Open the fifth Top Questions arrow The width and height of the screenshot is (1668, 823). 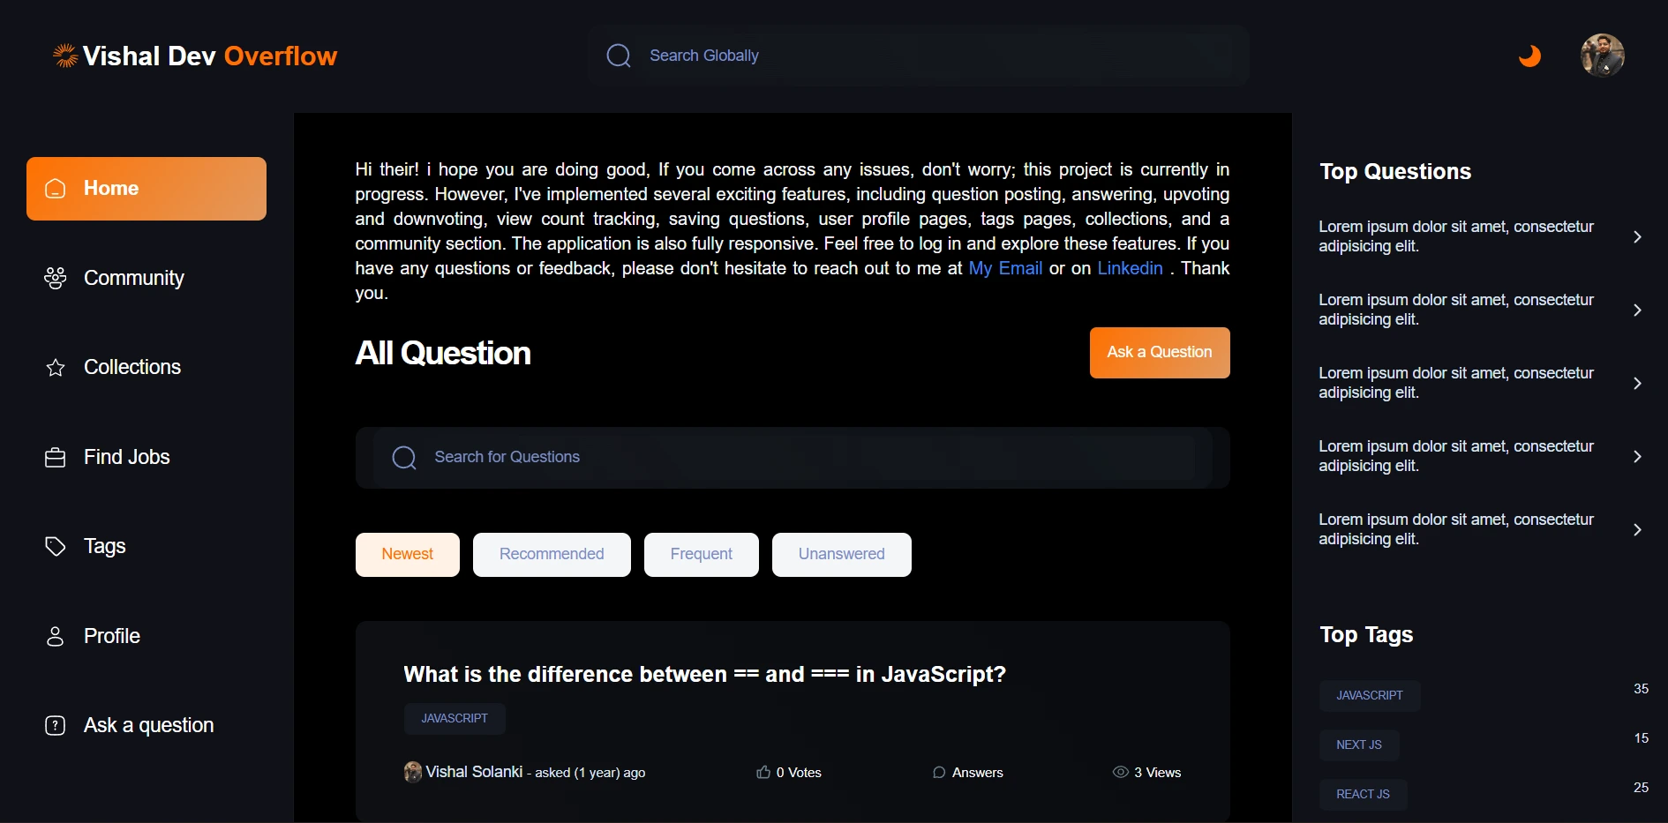tap(1636, 530)
